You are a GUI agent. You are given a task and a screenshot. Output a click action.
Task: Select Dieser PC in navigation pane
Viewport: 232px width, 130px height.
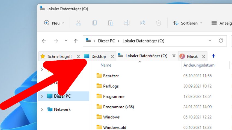(x=64, y=96)
